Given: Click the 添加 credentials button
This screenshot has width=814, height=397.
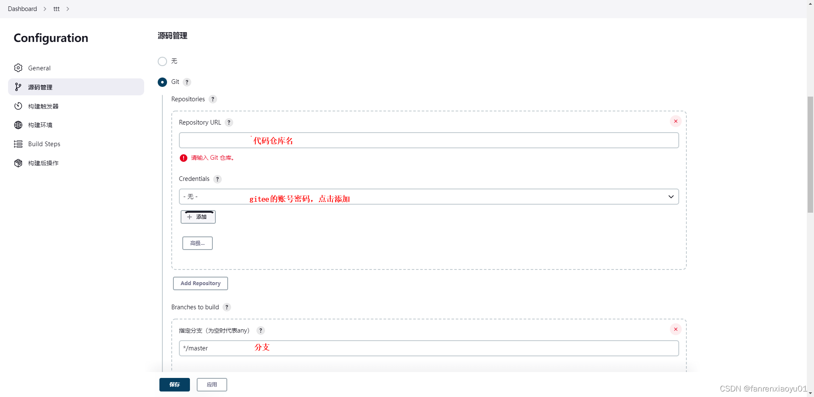Looking at the screenshot, I should (198, 217).
